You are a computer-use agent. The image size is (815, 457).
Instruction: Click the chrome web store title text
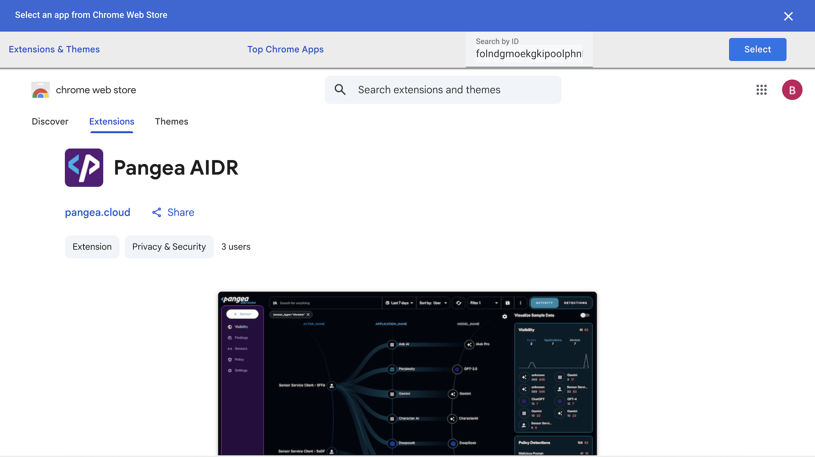click(x=96, y=90)
